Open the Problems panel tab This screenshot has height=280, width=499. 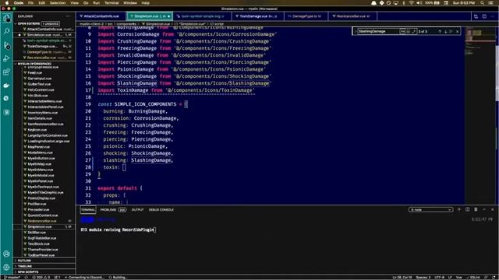[x=113, y=209]
